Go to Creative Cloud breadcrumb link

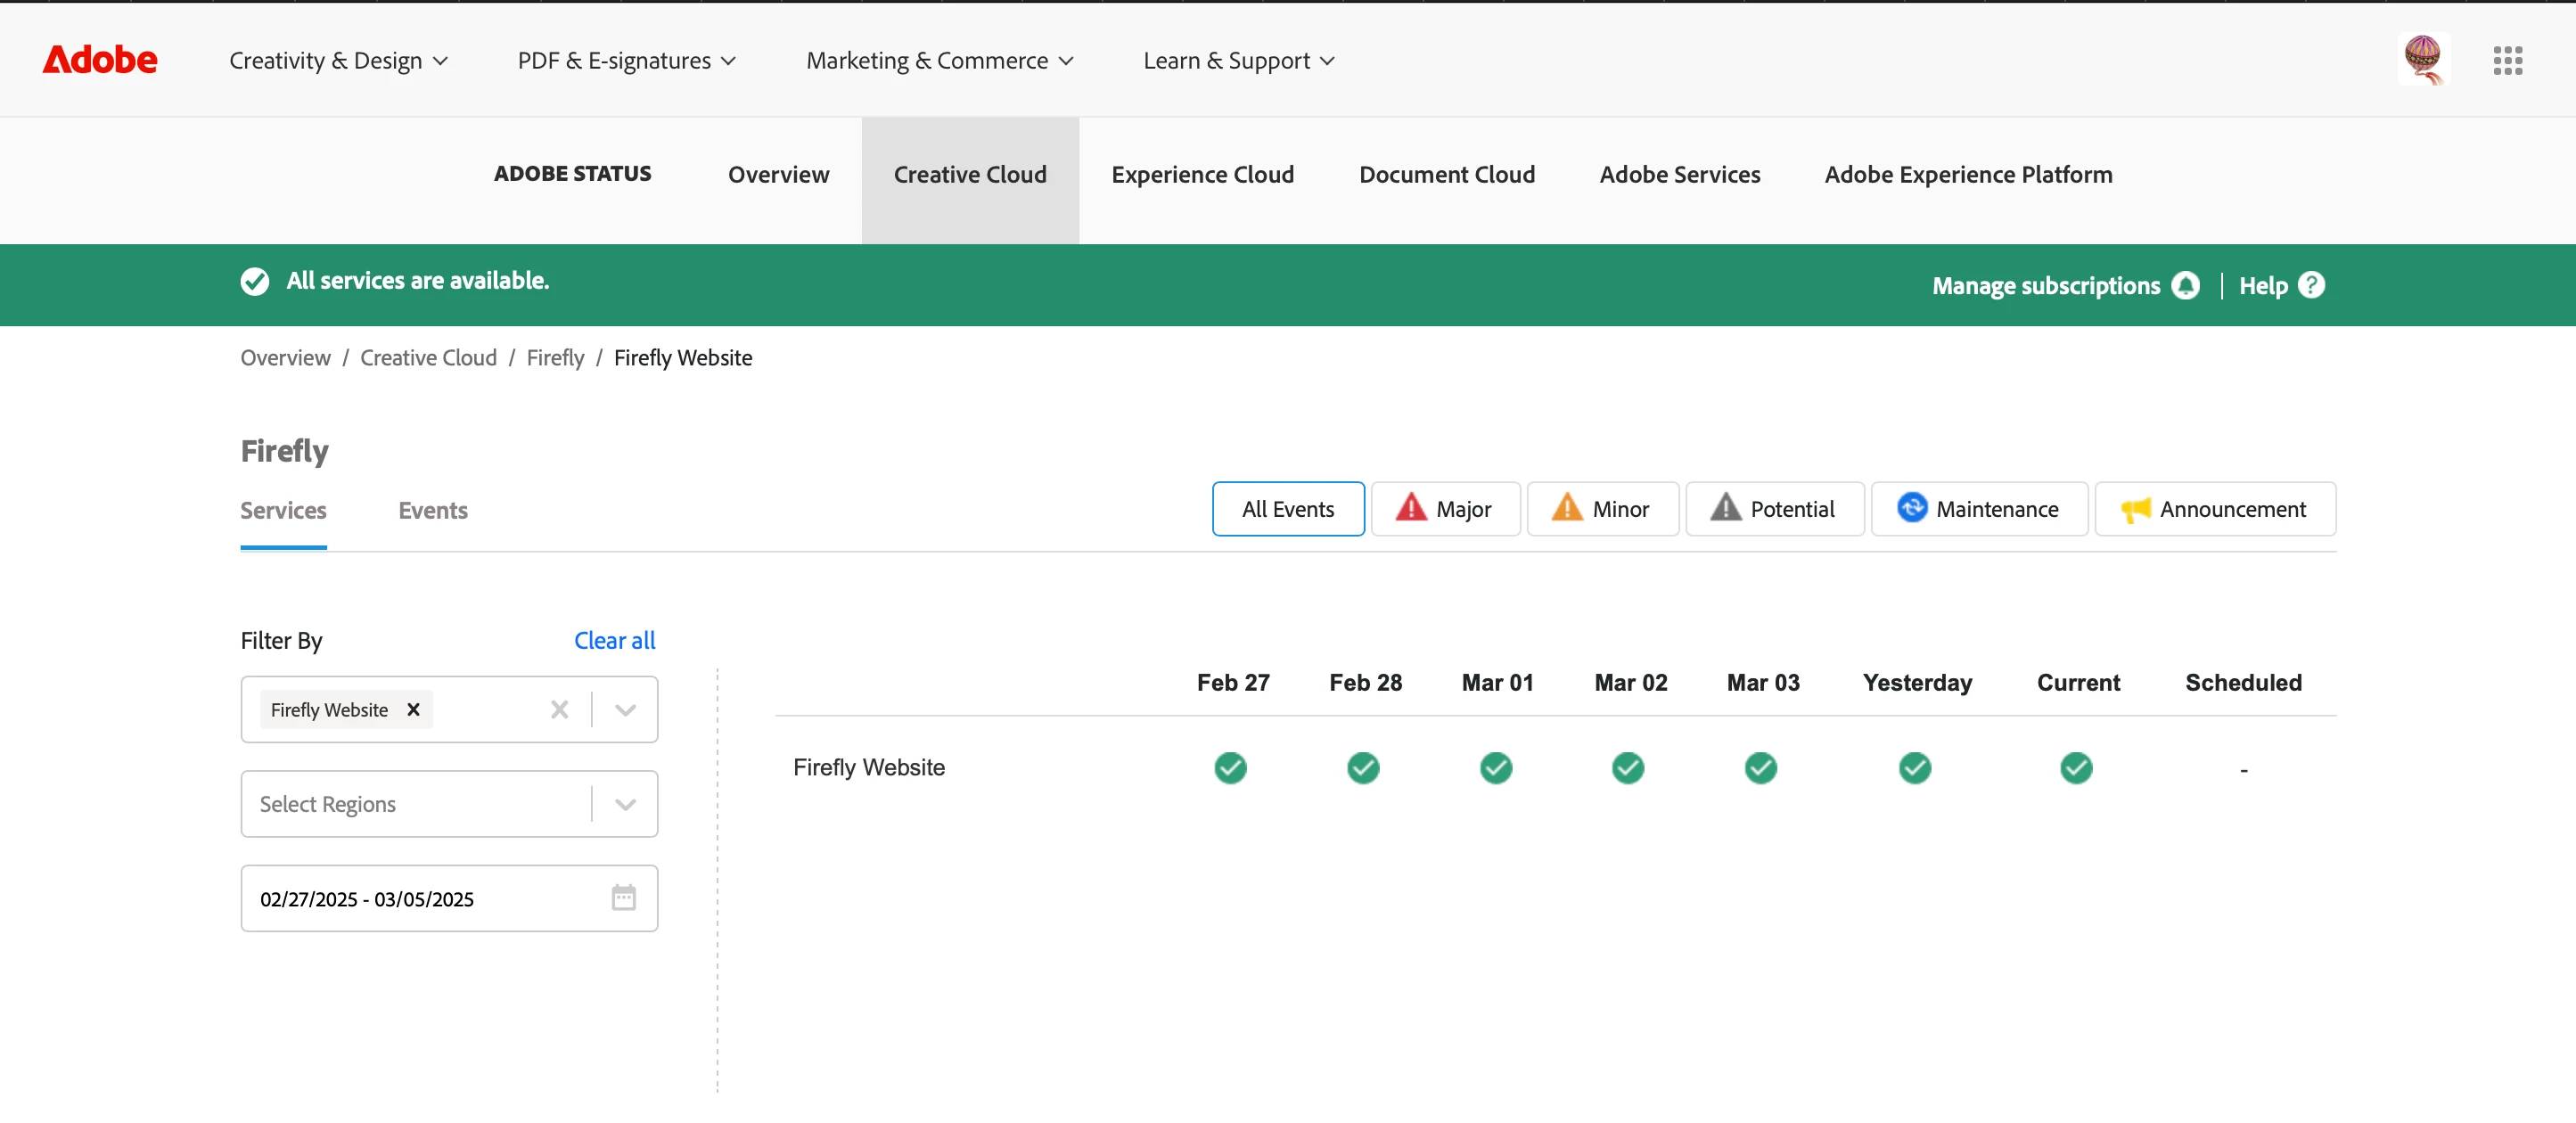tap(428, 357)
